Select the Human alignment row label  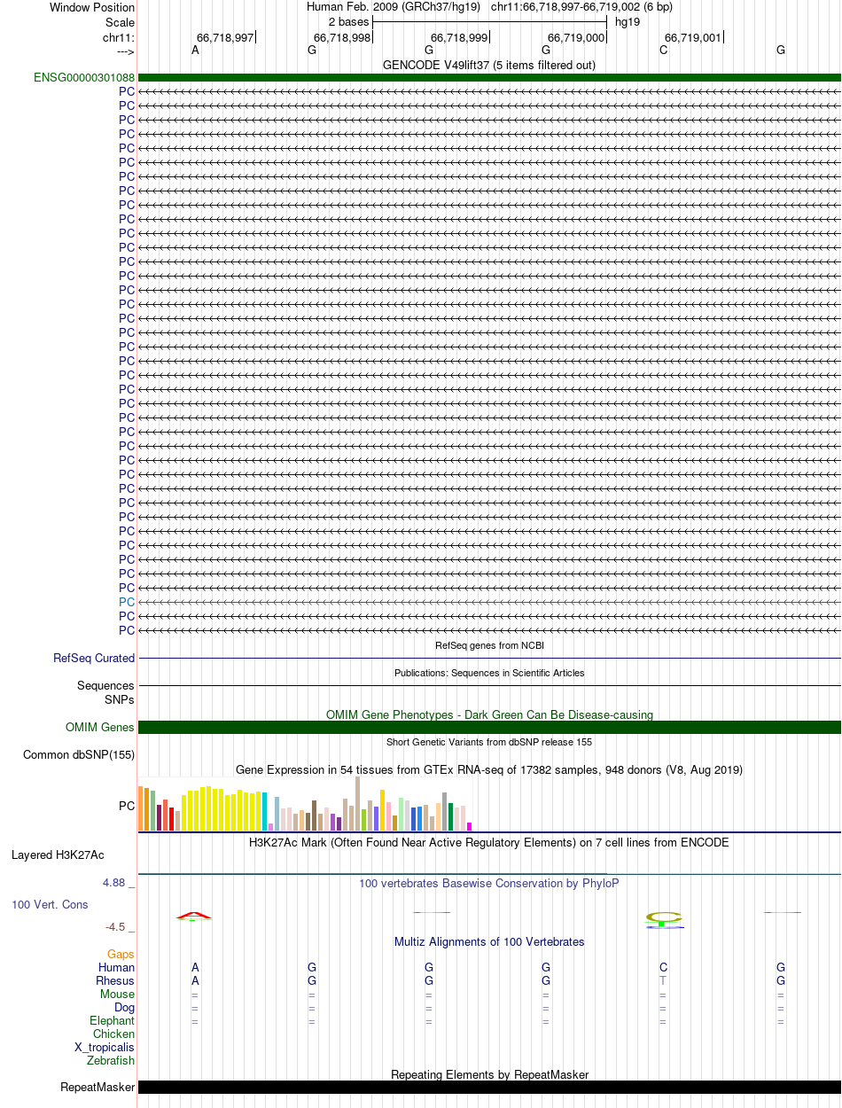point(116,967)
